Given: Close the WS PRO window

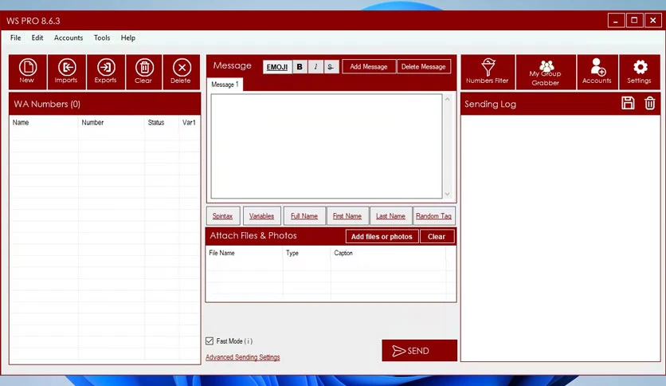Looking at the screenshot, I should [652, 21].
